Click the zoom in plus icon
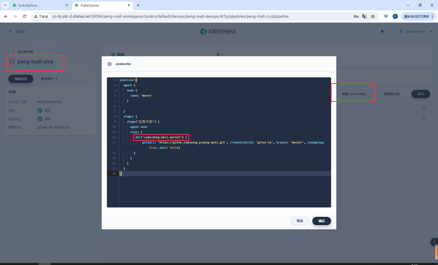The width and height of the screenshot is (438, 265). [424, 118]
